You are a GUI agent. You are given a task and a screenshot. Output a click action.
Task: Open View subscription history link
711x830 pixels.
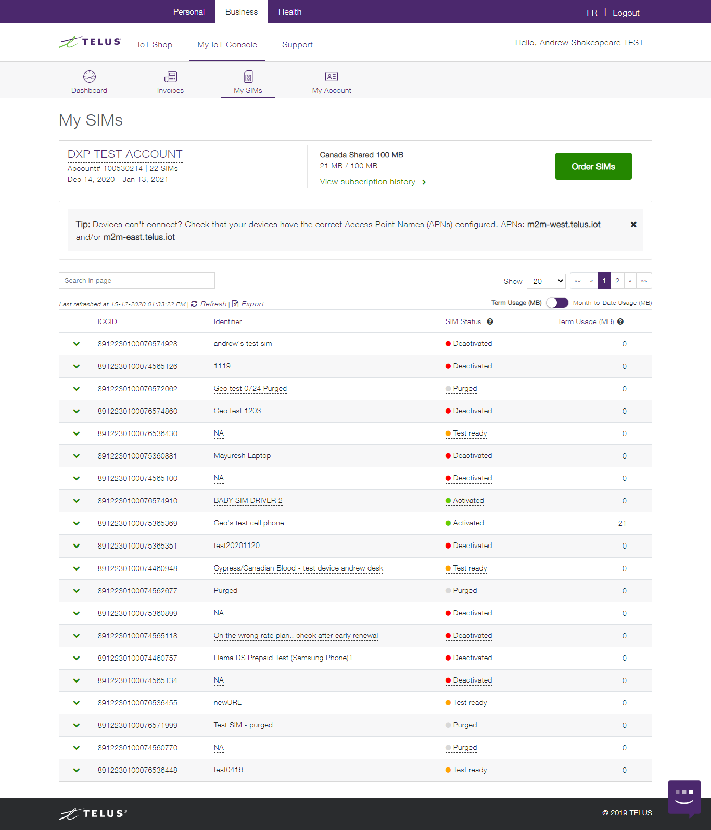pyautogui.click(x=367, y=182)
